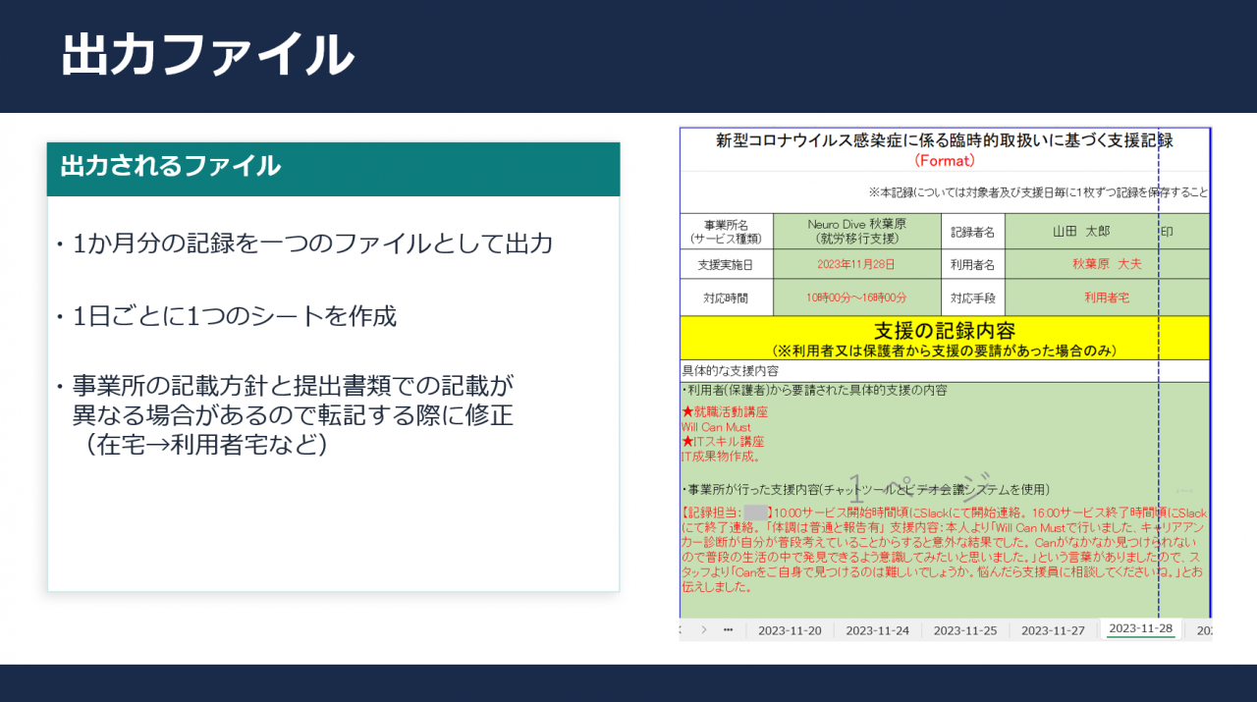
Task: Click the active 2023-11-28 sheet tab
Action: coord(1140,629)
